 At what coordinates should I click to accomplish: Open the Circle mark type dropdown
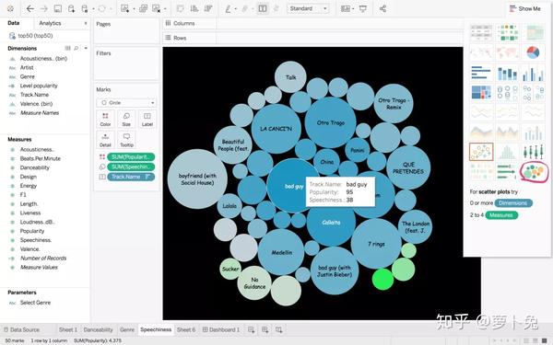coord(126,103)
